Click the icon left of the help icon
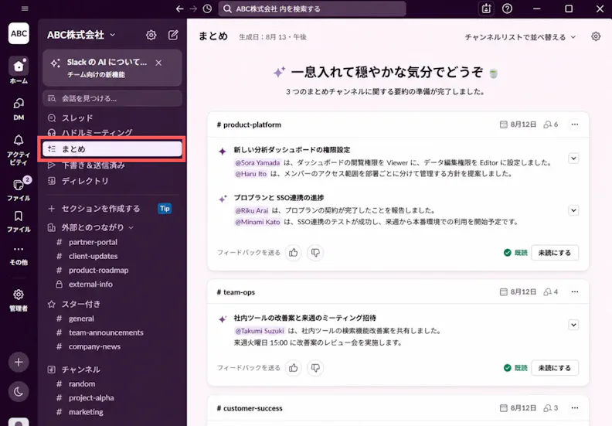 pos(486,9)
